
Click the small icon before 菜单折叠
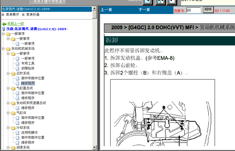tap(23, 15)
